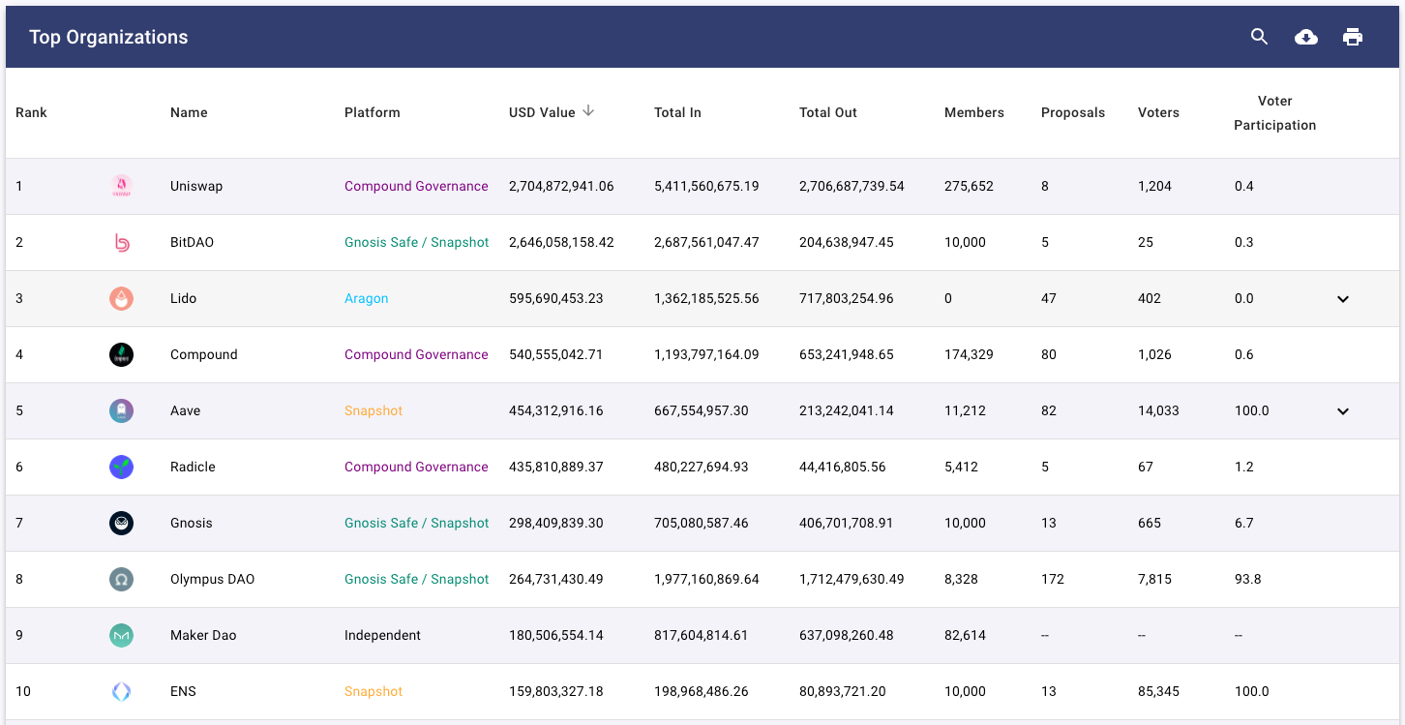
Task: Open Olympus DAO's Gnosis Safe / Snapshot link
Action: click(417, 579)
